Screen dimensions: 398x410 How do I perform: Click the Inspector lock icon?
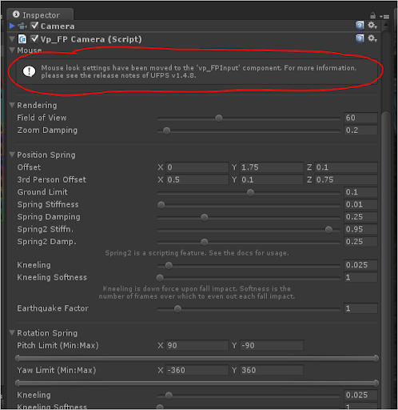[x=373, y=16]
